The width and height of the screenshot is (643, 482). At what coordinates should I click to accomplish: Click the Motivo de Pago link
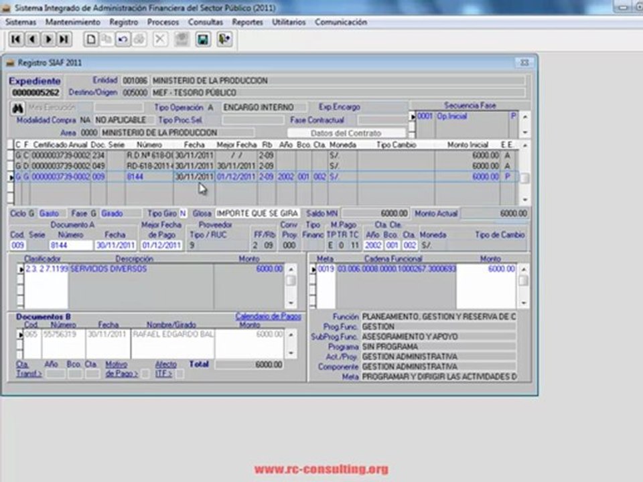pos(121,369)
